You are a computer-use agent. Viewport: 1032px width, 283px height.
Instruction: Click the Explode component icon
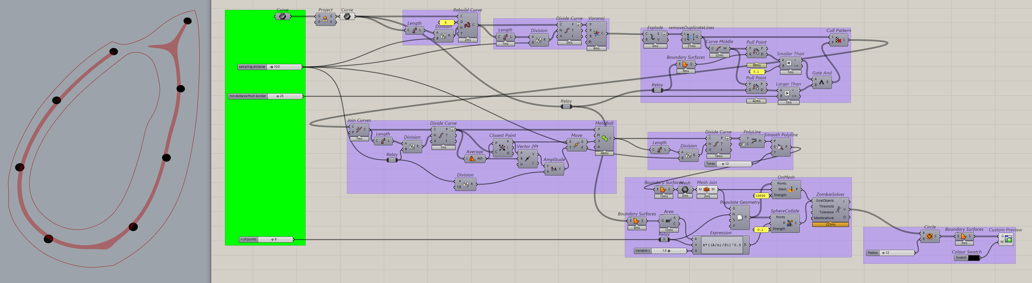click(x=652, y=37)
